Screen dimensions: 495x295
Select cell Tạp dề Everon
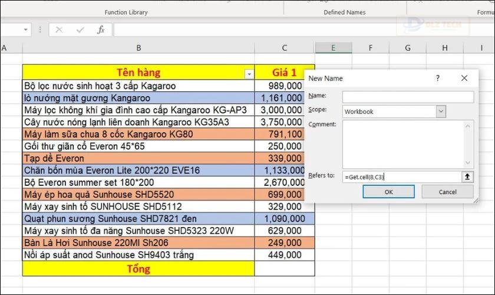(x=138, y=158)
